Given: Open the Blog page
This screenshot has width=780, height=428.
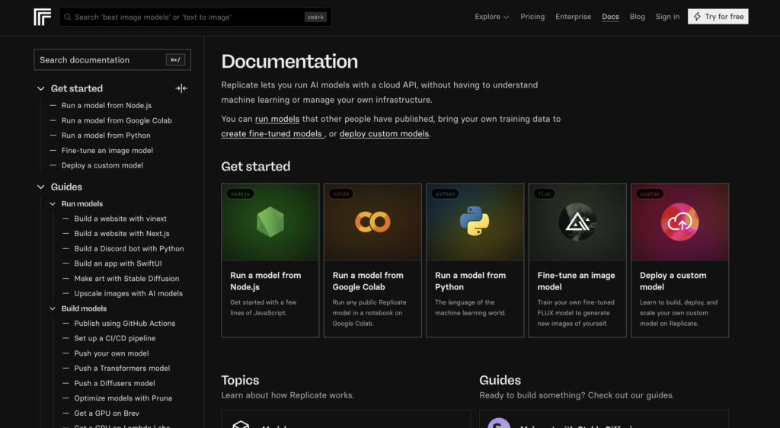Looking at the screenshot, I should [638, 17].
